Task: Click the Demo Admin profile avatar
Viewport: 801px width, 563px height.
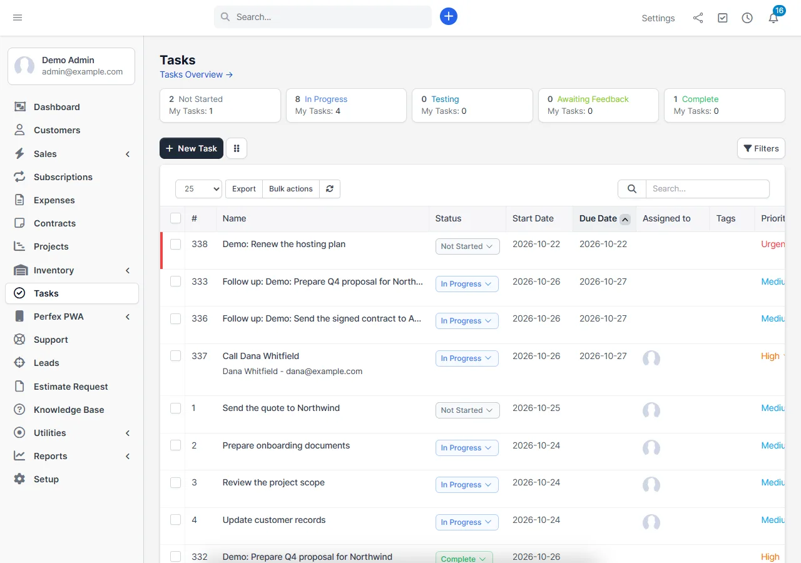Action: pyautogui.click(x=24, y=66)
